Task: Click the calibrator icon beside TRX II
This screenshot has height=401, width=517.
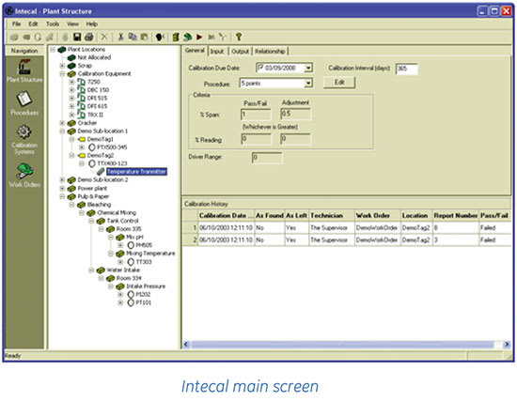Action: pos(81,115)
